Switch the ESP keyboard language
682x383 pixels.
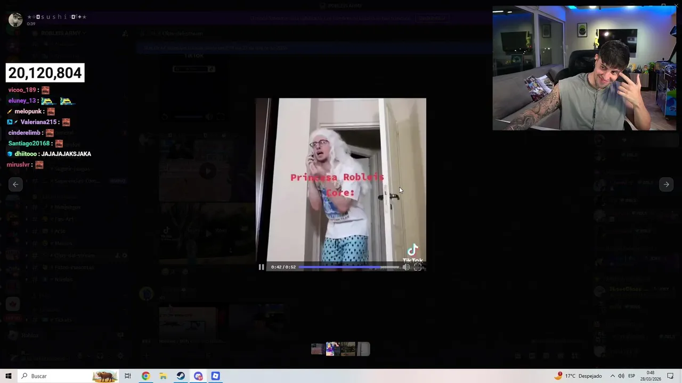(x=632, y=376)
